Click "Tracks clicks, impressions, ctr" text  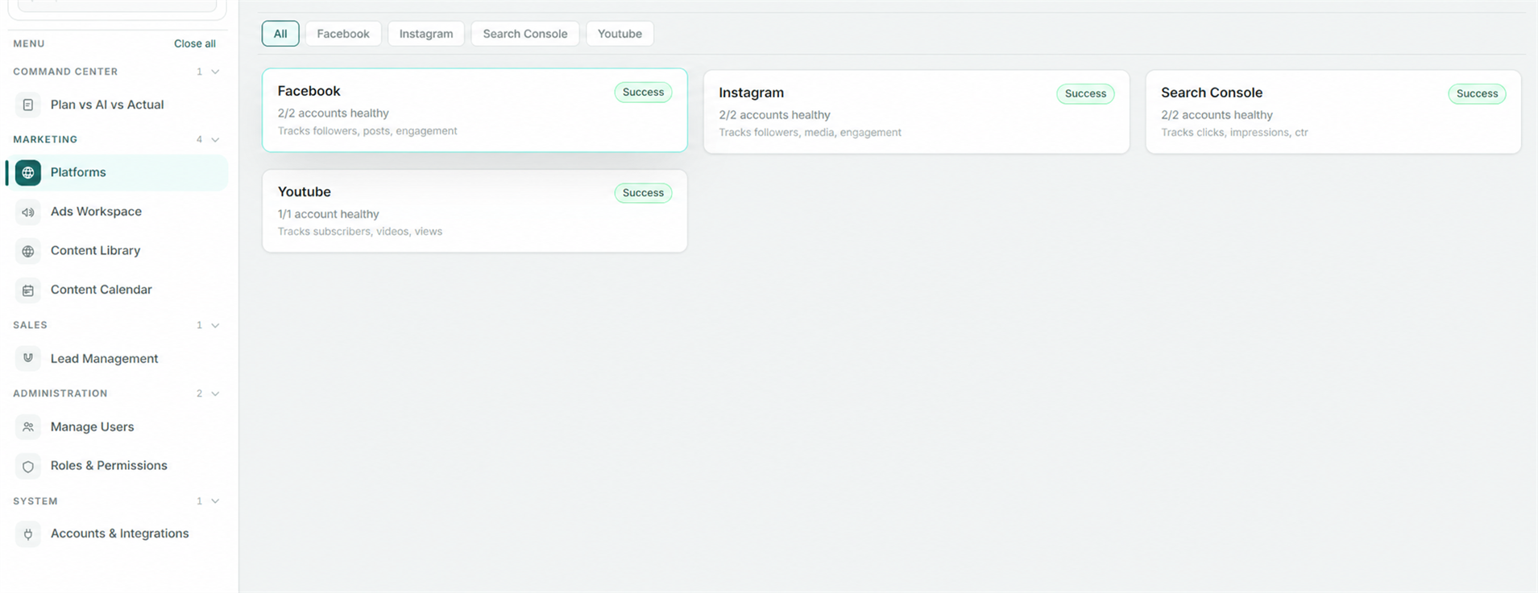pos(1234,132)
